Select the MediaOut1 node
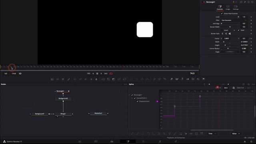This screenshot has width=256, height=144. click(x=98, y=113)
